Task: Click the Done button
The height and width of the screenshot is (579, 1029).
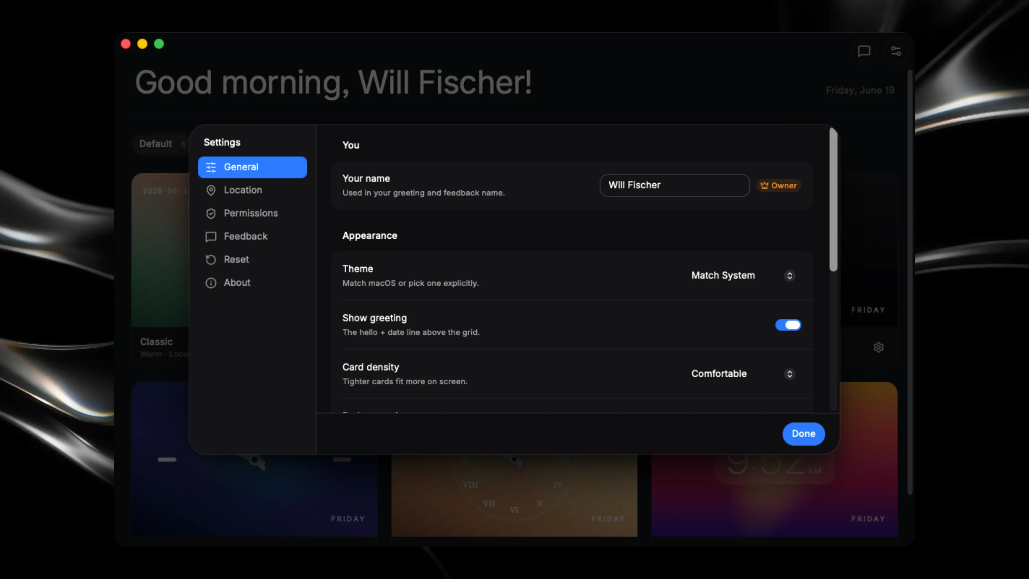Action: point(803,434)
